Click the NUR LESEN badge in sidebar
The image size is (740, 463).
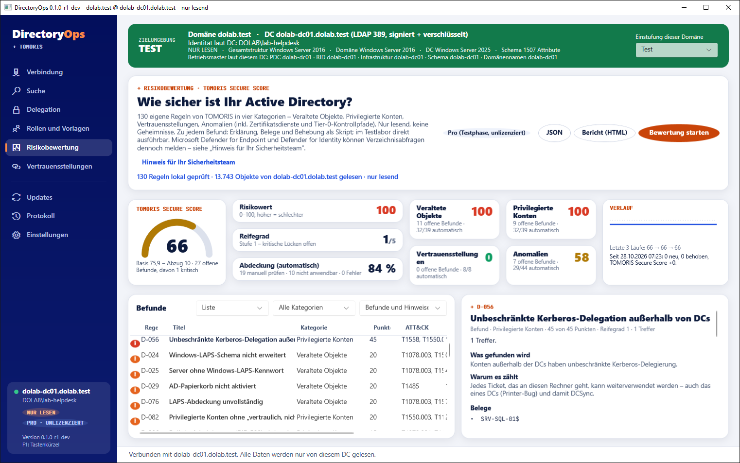[41, 412]
